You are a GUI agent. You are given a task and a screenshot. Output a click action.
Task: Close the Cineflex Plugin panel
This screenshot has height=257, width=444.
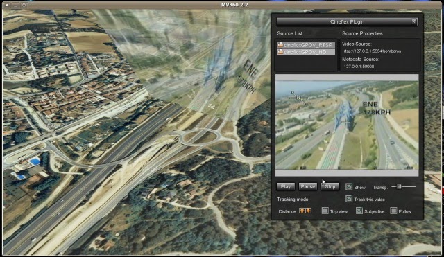(413, 21)
